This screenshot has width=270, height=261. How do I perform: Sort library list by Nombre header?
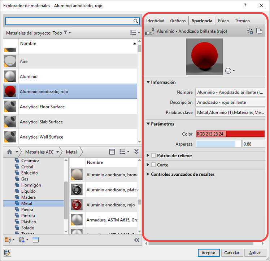pyautogui.click(x=111, y=162)
